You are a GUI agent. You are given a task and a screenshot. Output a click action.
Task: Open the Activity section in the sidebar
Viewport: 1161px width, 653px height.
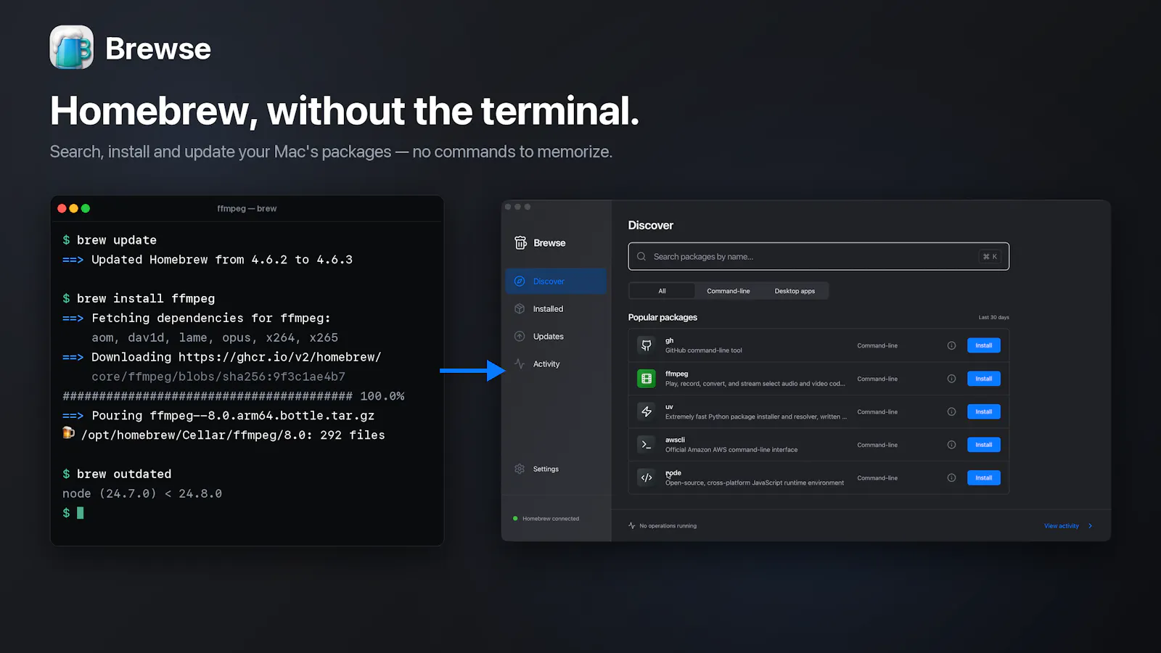coord(556,364)
